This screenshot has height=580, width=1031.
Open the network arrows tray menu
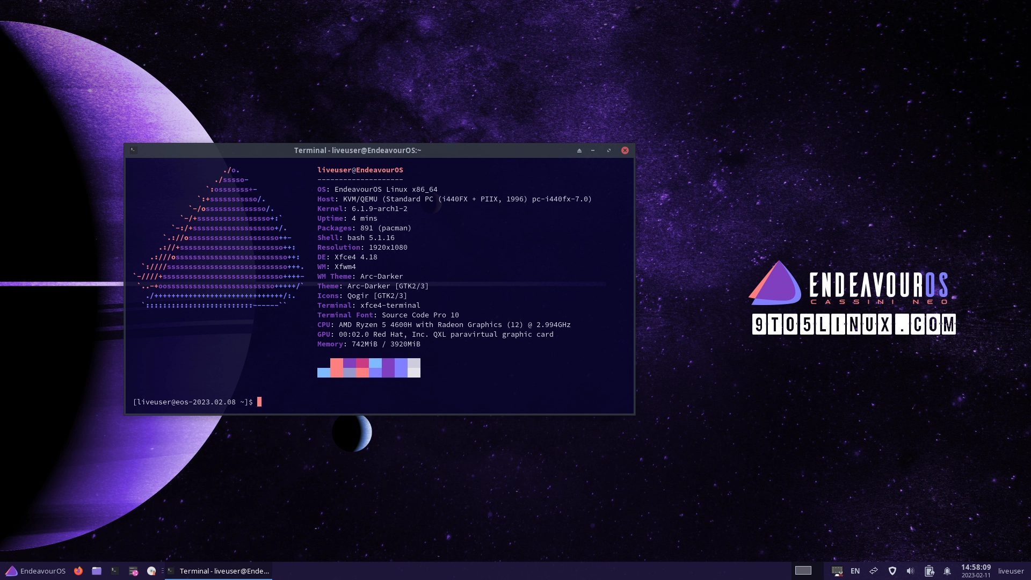pyautogui.click(x=874, y=571)
